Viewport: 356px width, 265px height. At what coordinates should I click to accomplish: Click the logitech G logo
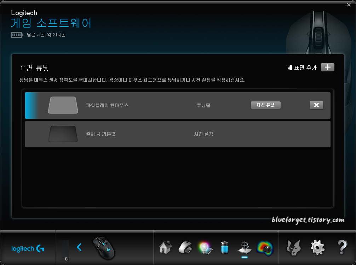click(x=28, y=249)
